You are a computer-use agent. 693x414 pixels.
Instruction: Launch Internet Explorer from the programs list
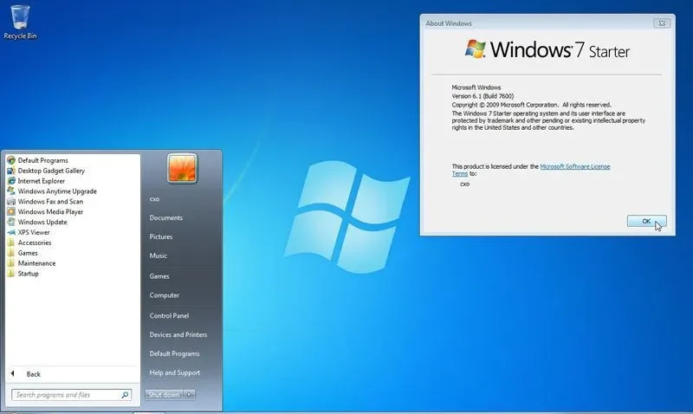pos(41,181)
